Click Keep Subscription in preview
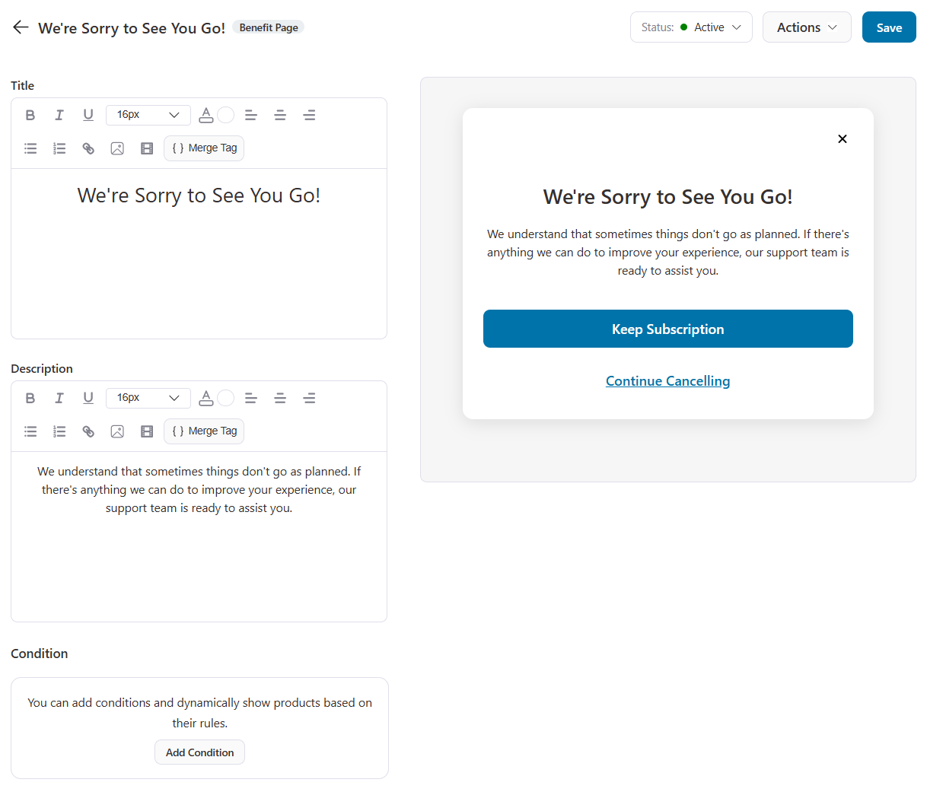 [668, 329]
